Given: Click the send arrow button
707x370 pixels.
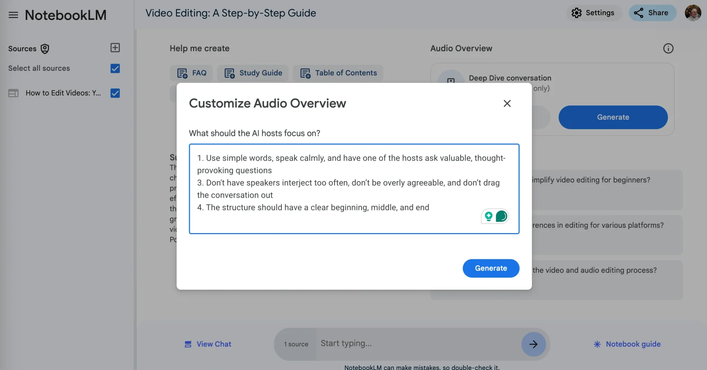Looking at the screenshot, I should (x=533, y=344).
